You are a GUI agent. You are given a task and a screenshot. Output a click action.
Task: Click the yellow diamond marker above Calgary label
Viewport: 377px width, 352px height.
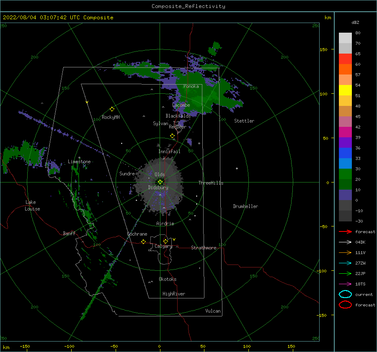pyautogui.click(x=165, y=241)
